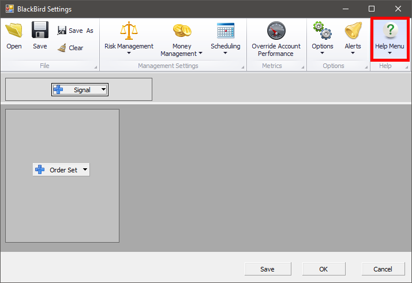
Task: Click the blue plus on Signal button
Action: point(58,90)
